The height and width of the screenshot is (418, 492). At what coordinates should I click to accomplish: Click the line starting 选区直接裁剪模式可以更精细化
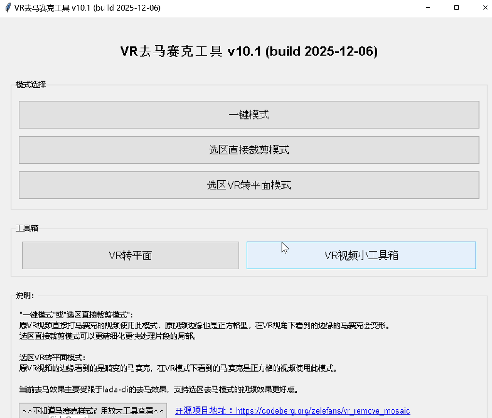pyautogui.click(x=108, y=336)
